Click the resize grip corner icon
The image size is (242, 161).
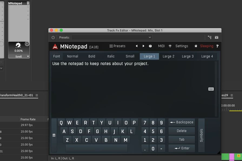coord(218,153)
